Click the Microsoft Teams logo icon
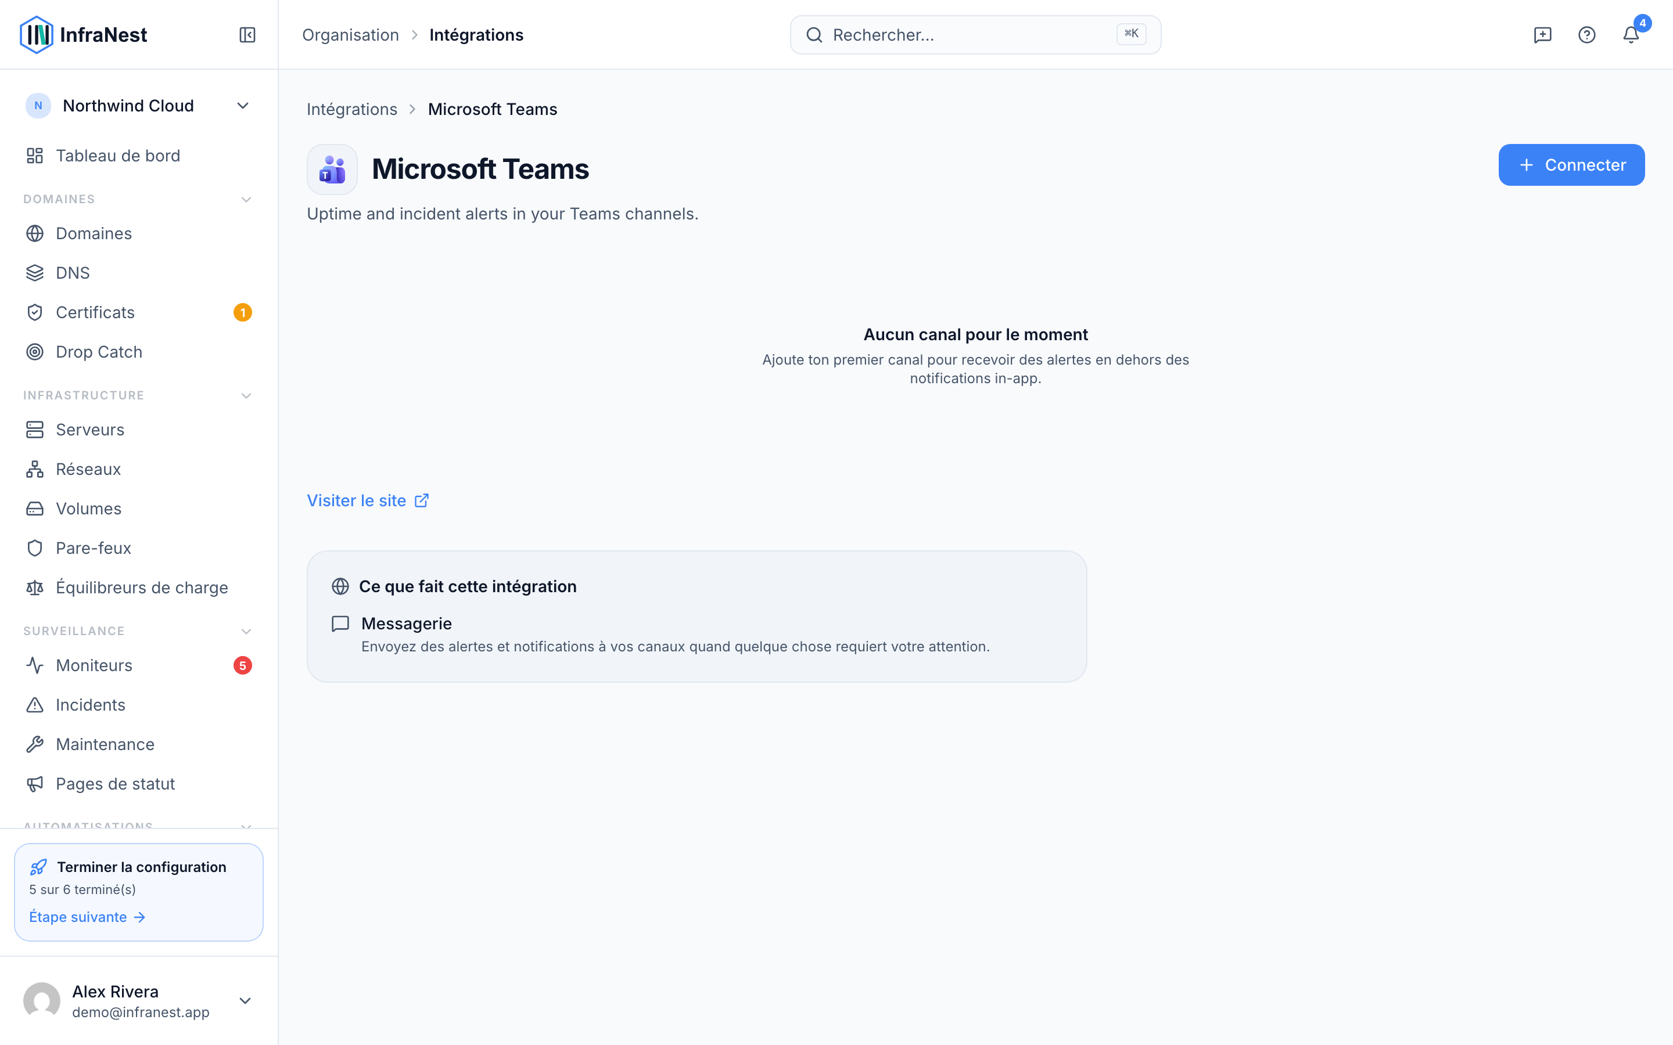1673x1045 pixels. click(332, 170)
